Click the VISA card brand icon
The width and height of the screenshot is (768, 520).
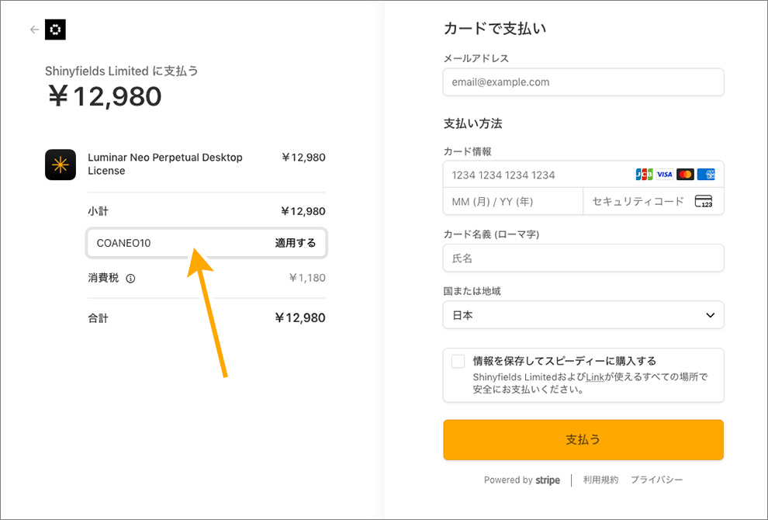point(664,175)
